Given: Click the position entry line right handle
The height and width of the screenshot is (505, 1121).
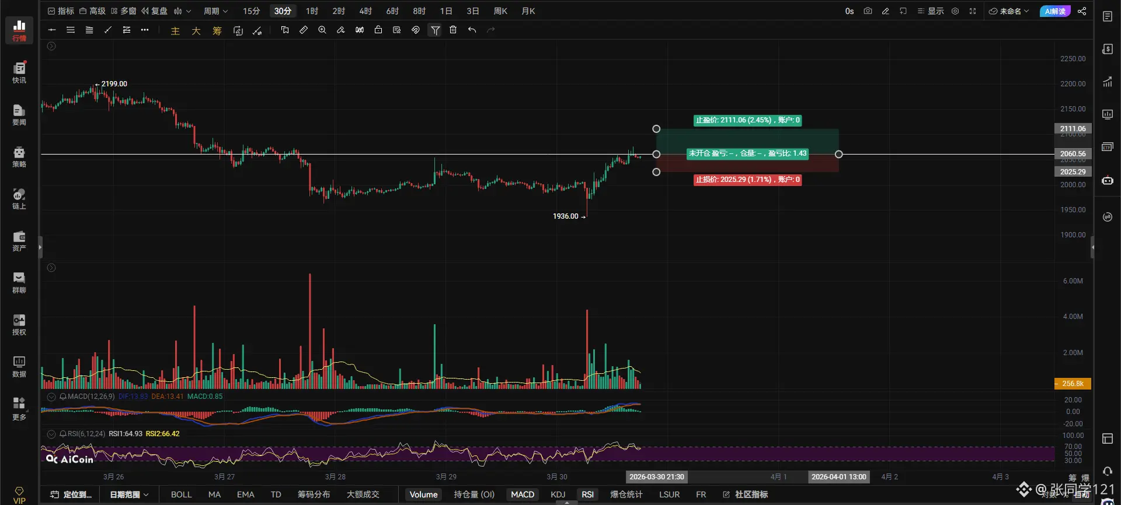Looking at the screenshot, I should tap(839, 155).
